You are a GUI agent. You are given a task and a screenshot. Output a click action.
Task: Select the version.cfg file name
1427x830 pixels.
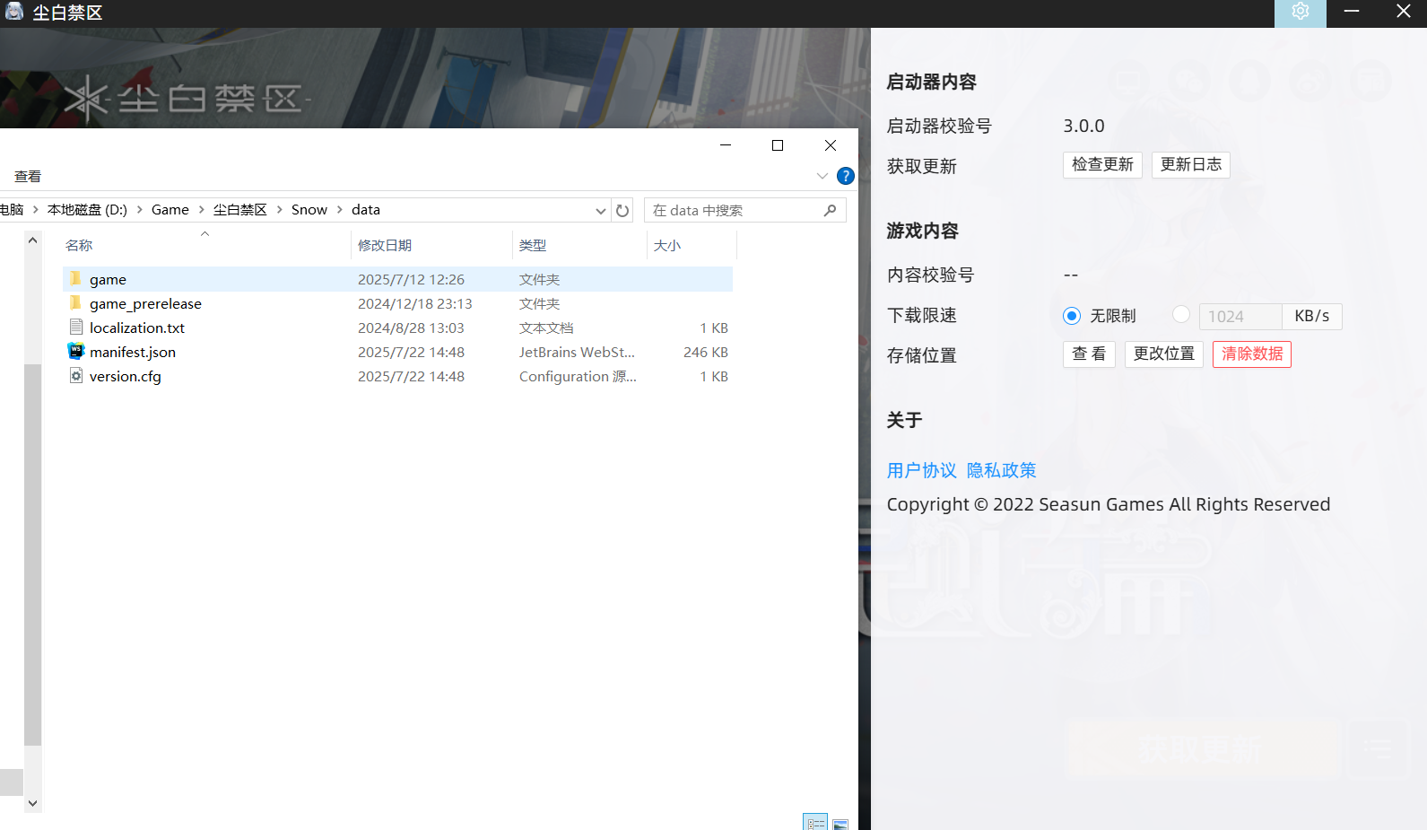point(126,377)
